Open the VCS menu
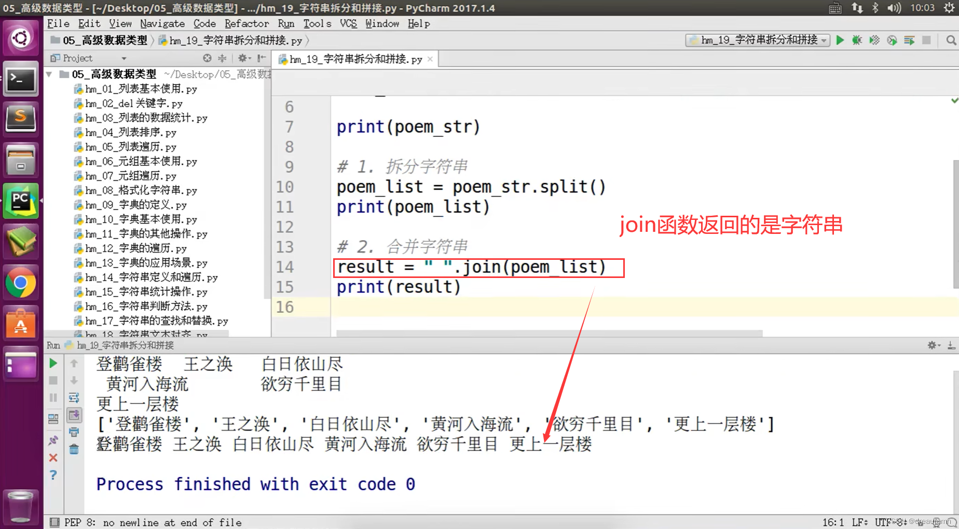 (x=348, y=24)
